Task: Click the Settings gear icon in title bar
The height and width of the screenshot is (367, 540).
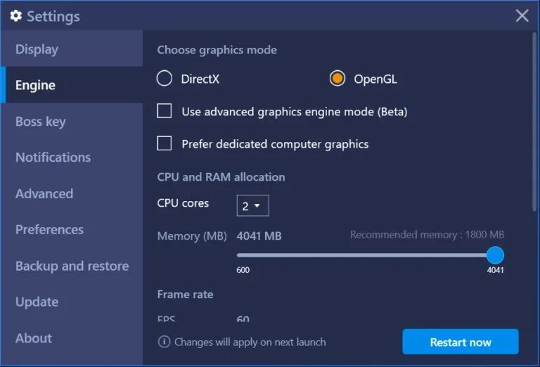Action: click(15, 15)
